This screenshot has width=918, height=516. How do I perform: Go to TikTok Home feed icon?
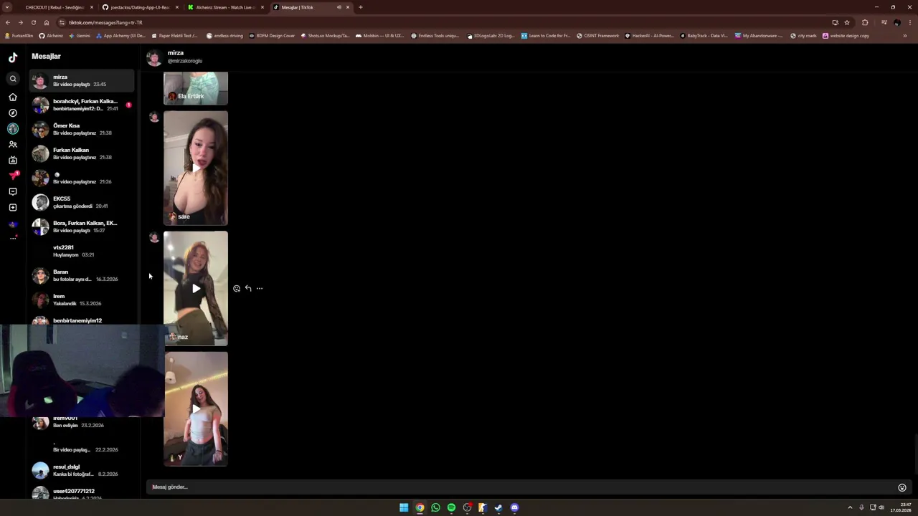[13, 97]
